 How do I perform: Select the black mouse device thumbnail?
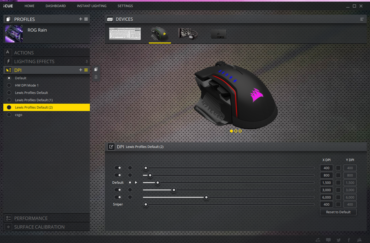coord(160,34)
